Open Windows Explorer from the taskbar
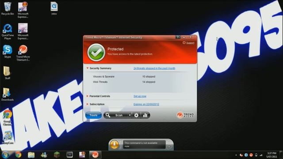This screenshot has width=283, height=159. pyautogui.click(x=31, y=155)
